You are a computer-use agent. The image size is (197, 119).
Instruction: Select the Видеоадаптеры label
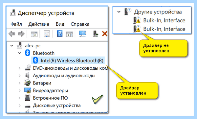[50, 90]
